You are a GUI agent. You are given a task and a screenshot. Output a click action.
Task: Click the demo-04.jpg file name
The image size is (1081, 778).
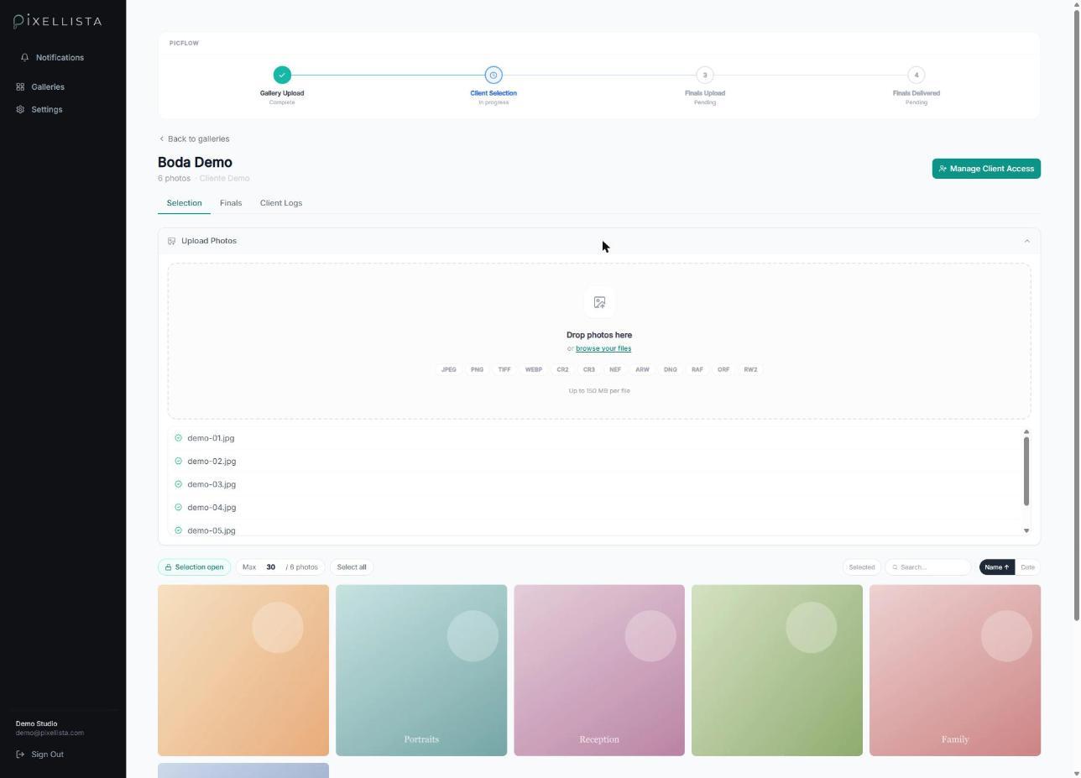click(211, 508)
